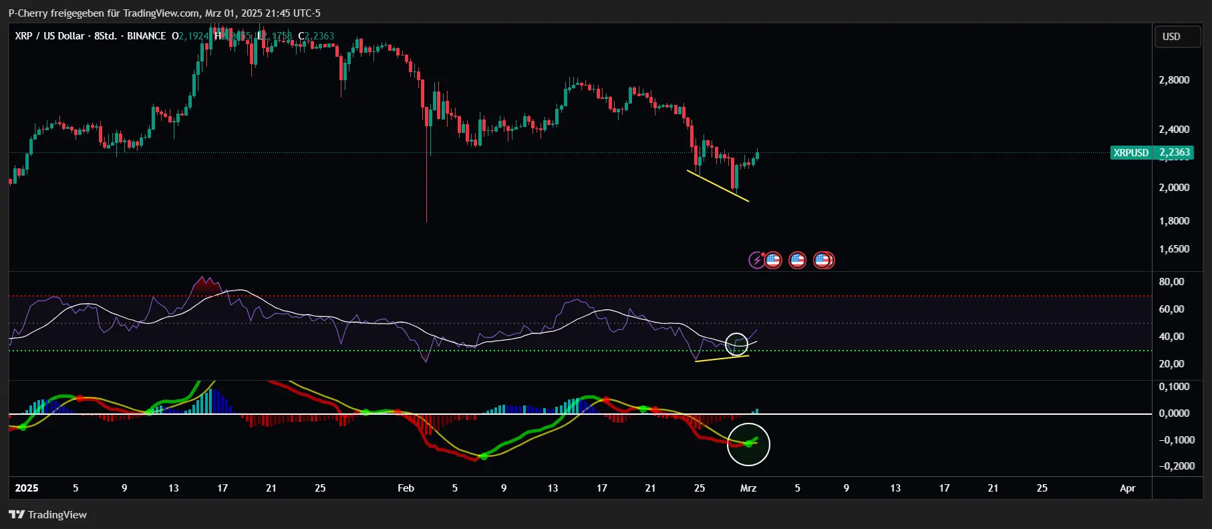Click the RSI 60,00 scale label
The image size is (1212, 529).
coord(1171,309)
